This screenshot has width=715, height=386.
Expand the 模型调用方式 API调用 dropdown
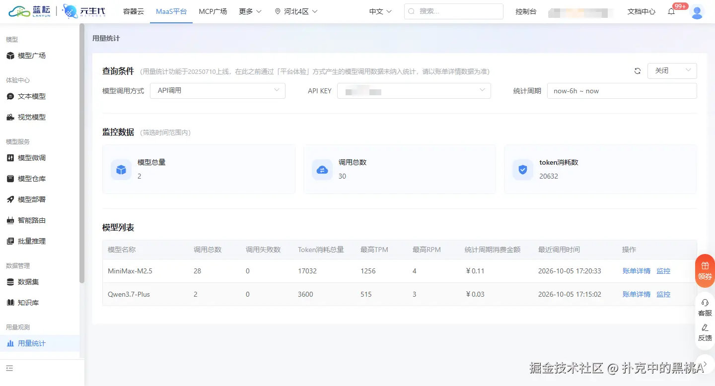tap(217, 91)
